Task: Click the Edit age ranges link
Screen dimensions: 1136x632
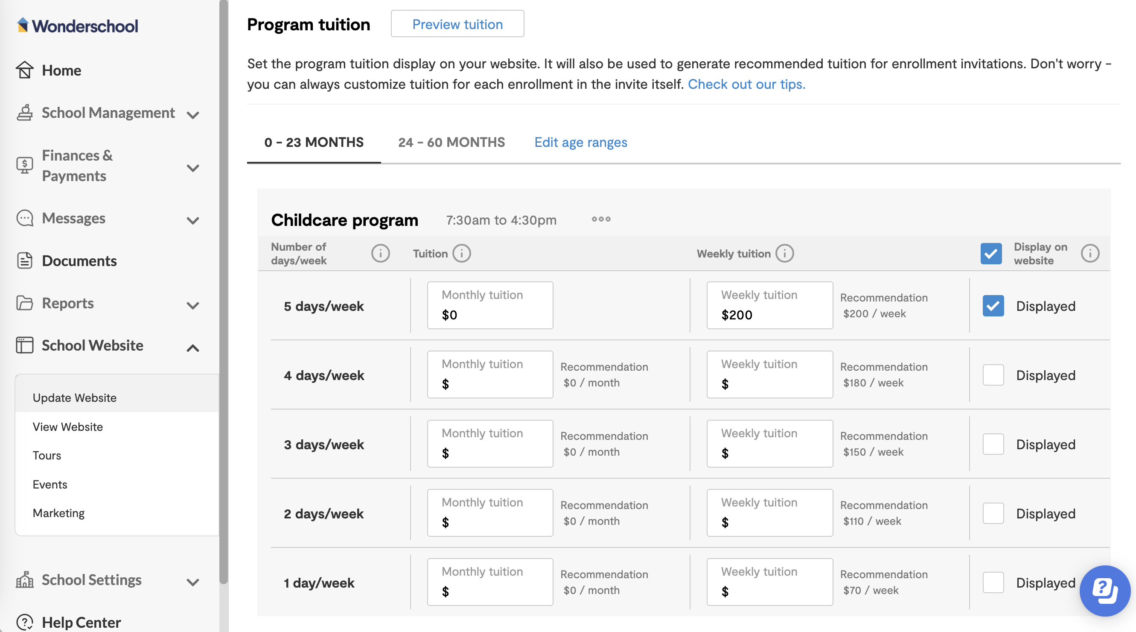Action: (581, 142)
